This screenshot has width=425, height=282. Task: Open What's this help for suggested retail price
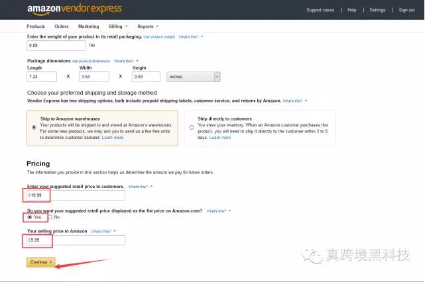click(140, 187)
